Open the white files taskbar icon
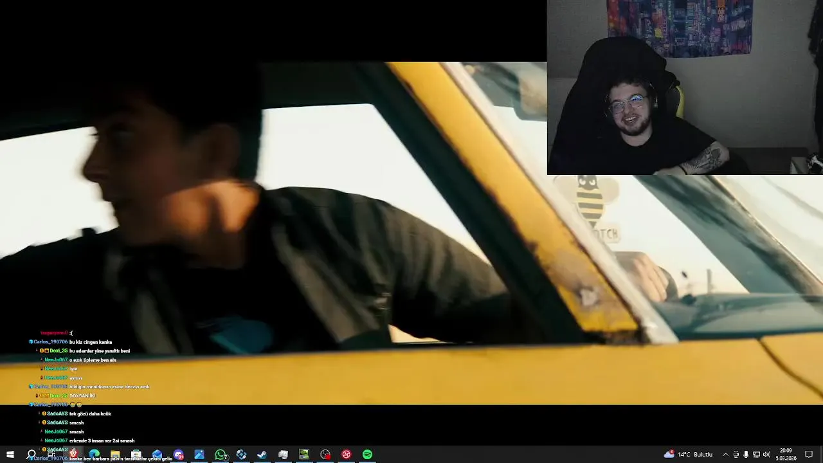The height and width of the screenshot is (463, 823). coord(283,455)
